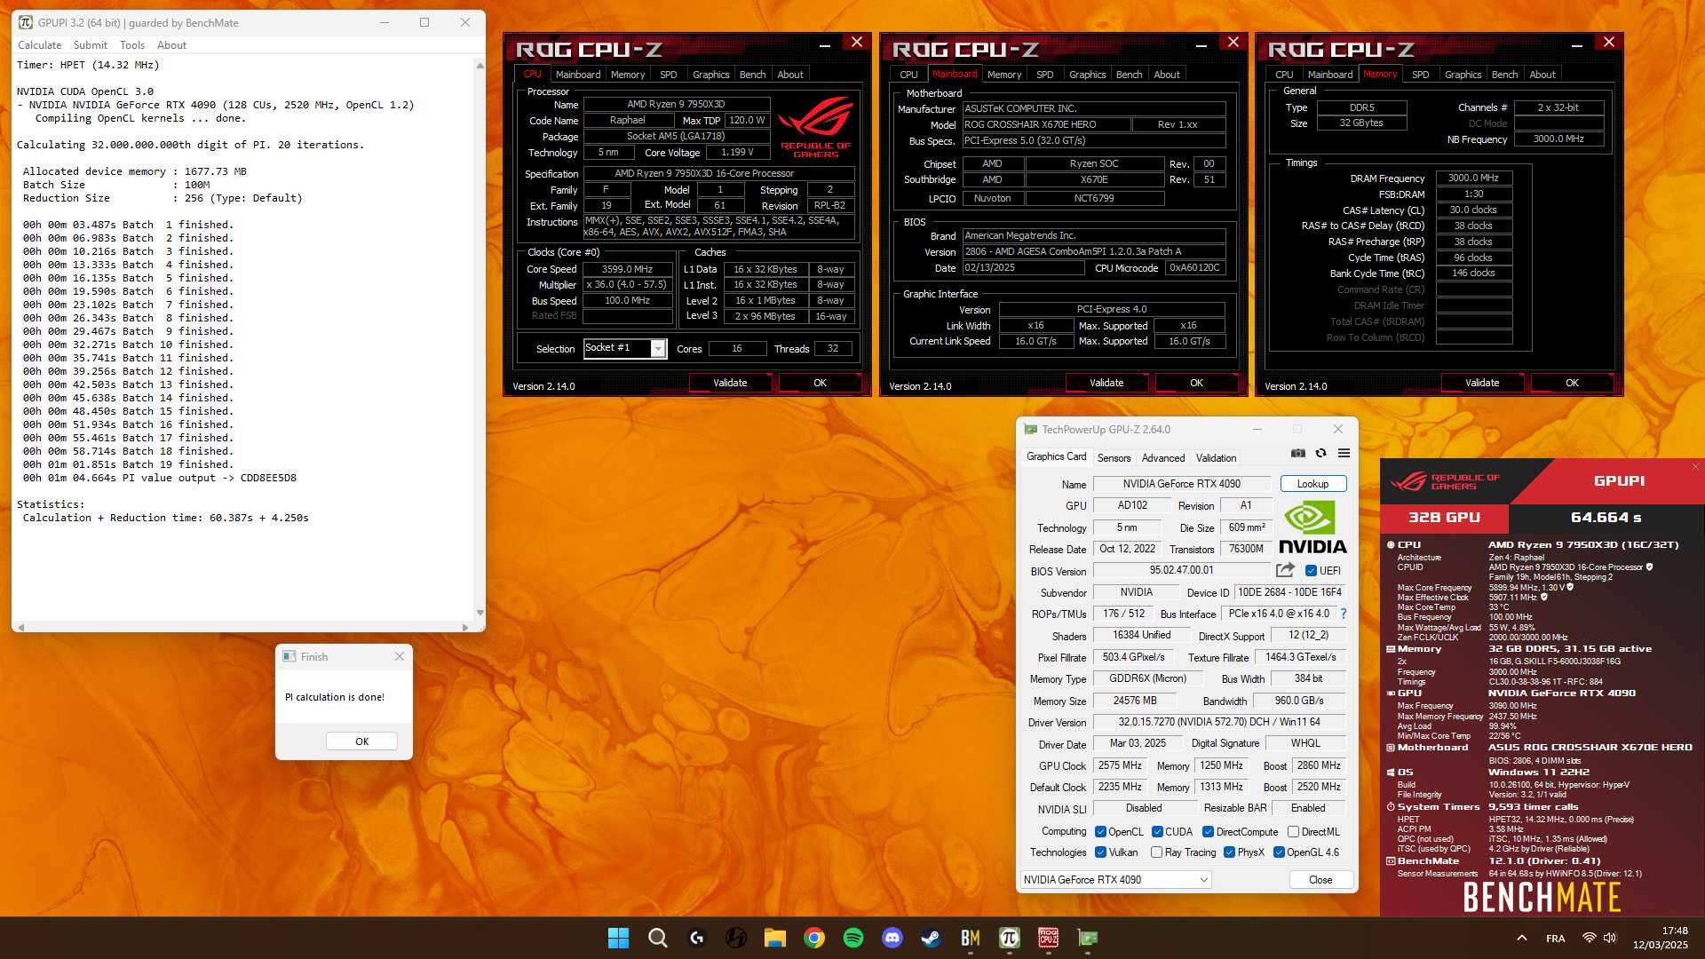The image size is (1705, 959).
Task: Toggle the DirectCompute checkbox
Action: click(1208, 832)
